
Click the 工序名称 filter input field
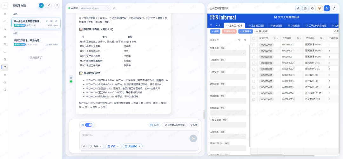click(x=228, y=77)
